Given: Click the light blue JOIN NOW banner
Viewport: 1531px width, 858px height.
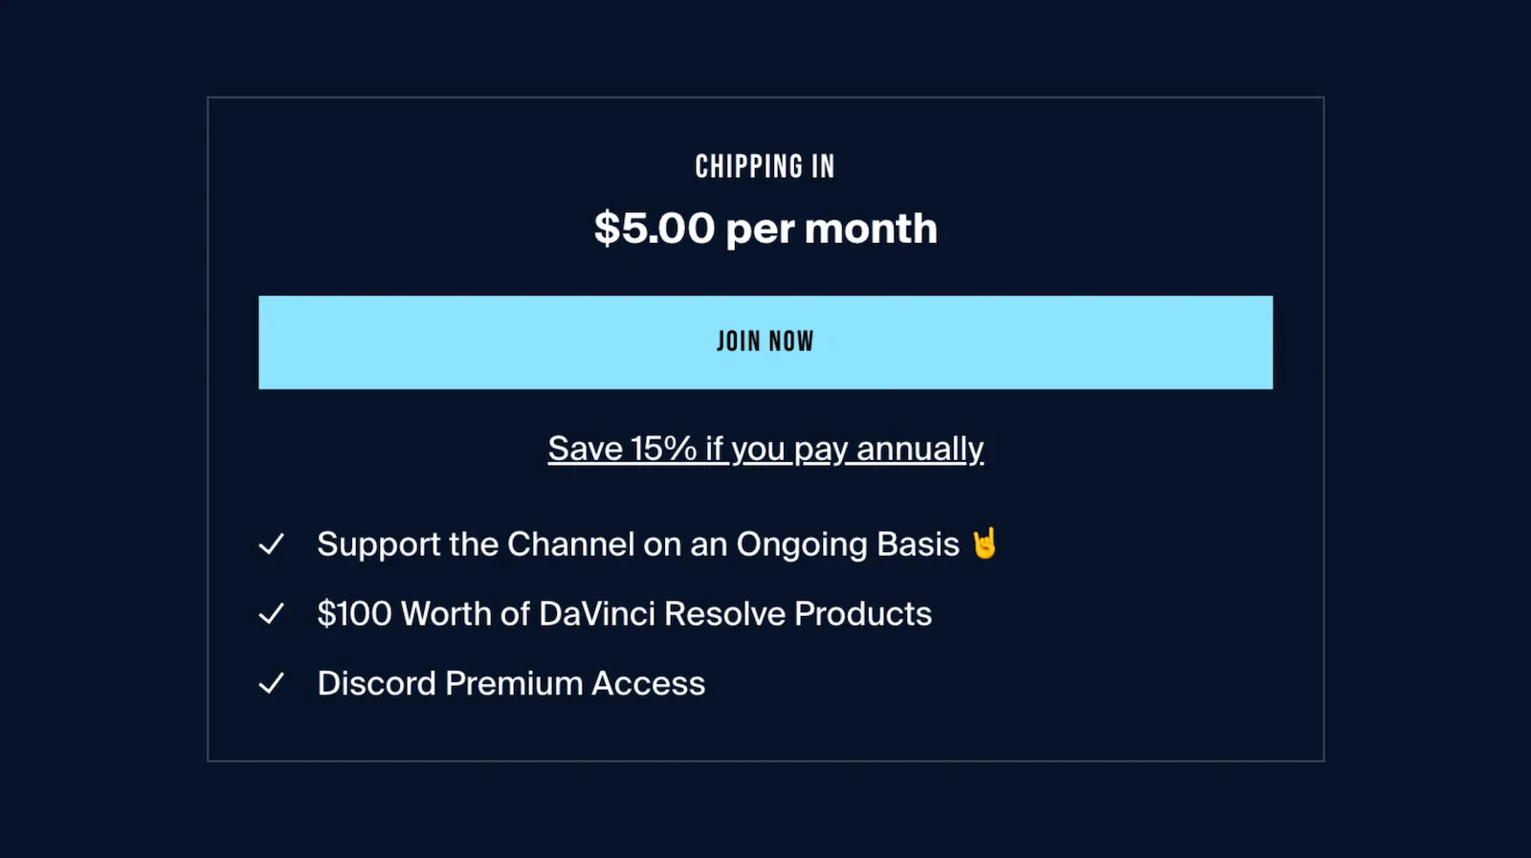Looking at the screenshot, I should pyautogui.click(x=765, y=341).
